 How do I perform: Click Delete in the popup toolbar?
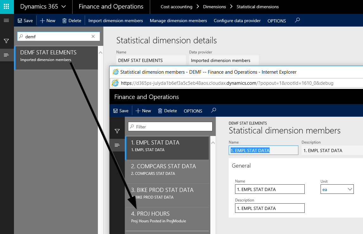pos(167,111)
